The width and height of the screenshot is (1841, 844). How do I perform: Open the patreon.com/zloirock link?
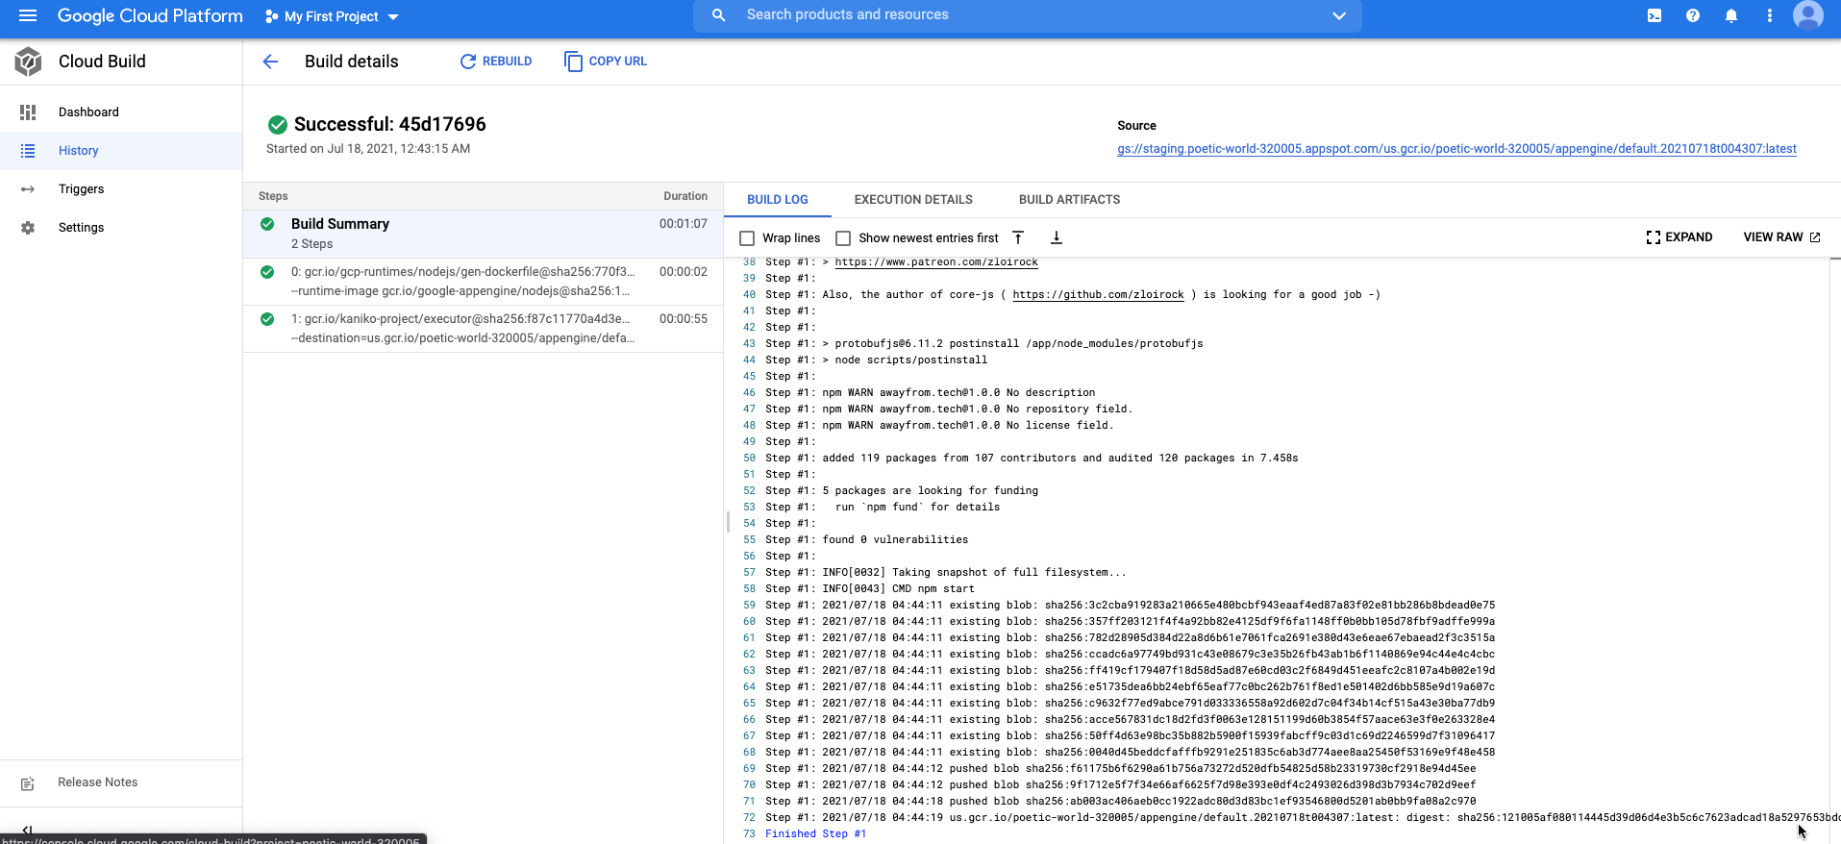936,262
